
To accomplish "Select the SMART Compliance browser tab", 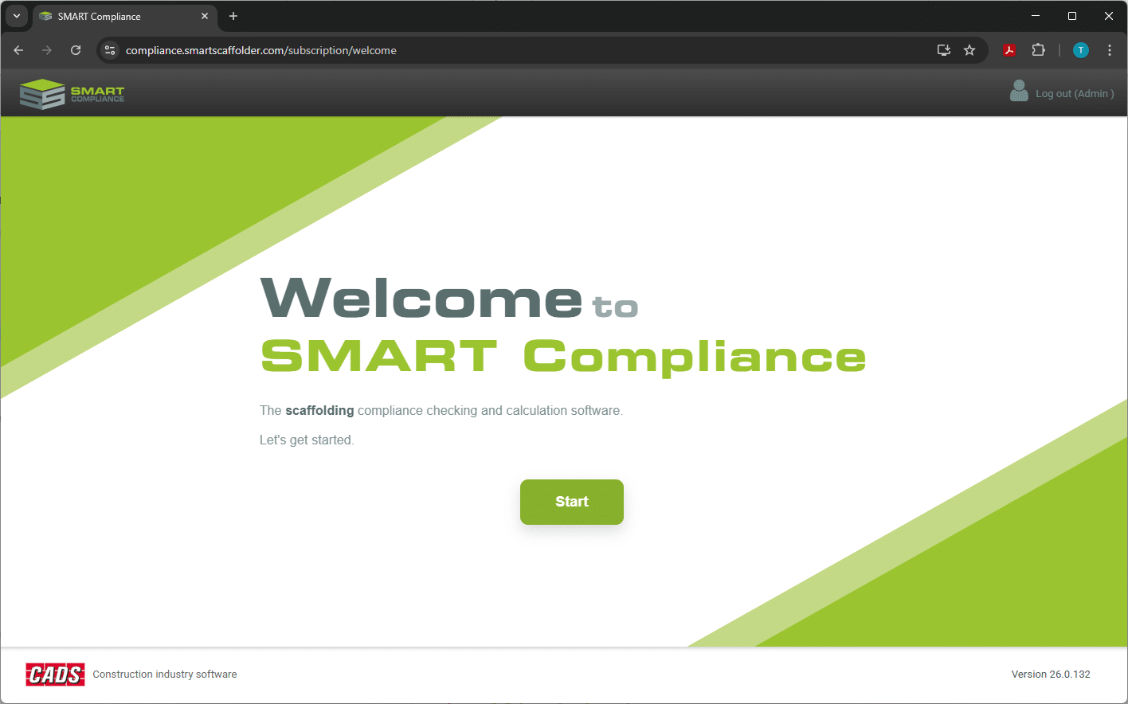I will click(x=119, y=16).
